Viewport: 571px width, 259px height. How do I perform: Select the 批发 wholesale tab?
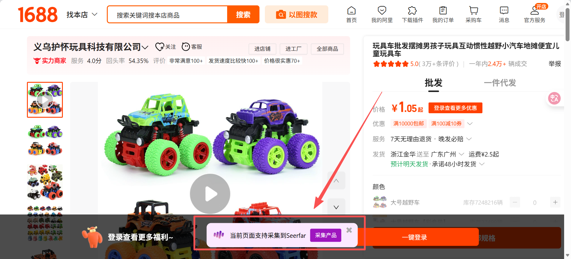coord(433,83)
